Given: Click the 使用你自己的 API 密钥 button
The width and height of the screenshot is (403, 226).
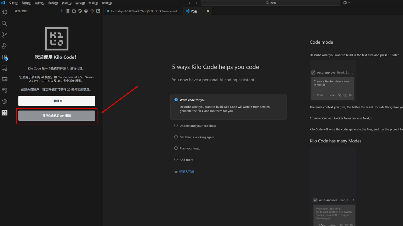Looking at the screenshot, I should click(x=57, y=116).
